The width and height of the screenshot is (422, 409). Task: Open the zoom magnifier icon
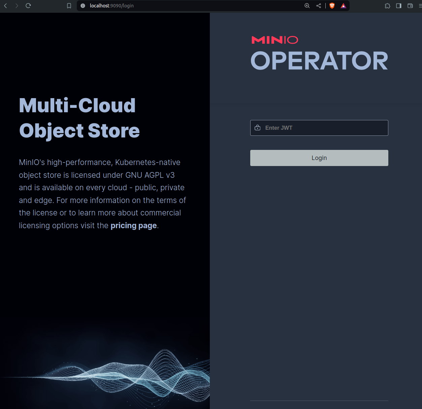coord(307,6)
